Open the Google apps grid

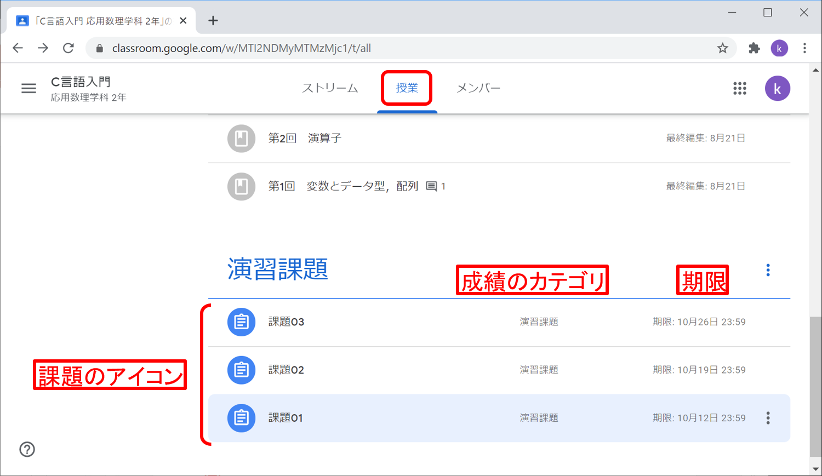coord(740,88)
